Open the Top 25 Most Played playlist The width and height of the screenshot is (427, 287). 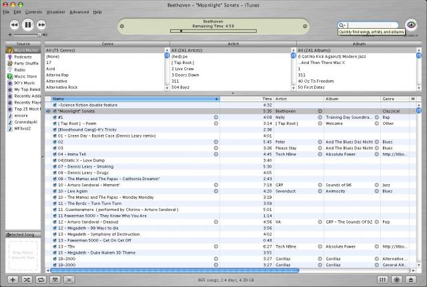[x=23, y=109]
